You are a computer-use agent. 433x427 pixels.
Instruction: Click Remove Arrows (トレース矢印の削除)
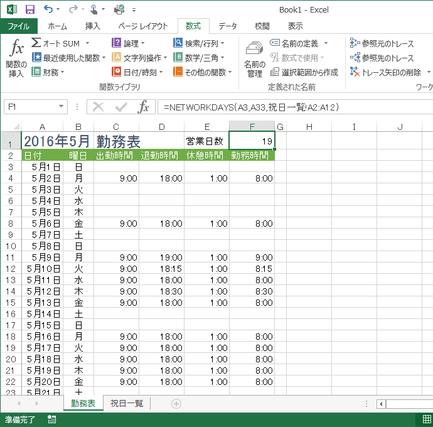[385, 72]
